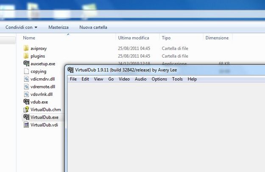Select the VirtualDub.vdi file name
The width and height of the screenshot is (265, 172).
[x=44, y=125]
